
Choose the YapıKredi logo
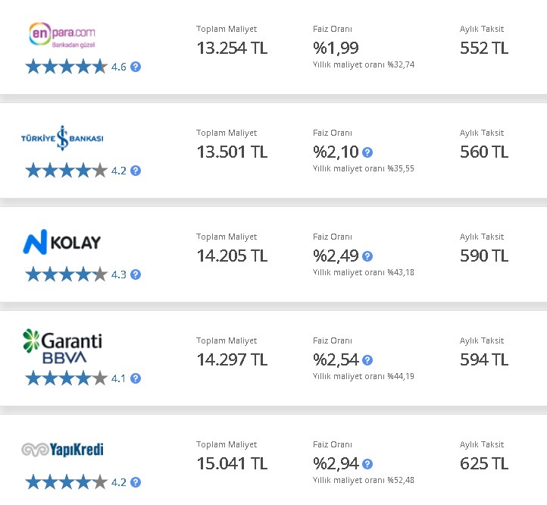[x=62, y=450]
